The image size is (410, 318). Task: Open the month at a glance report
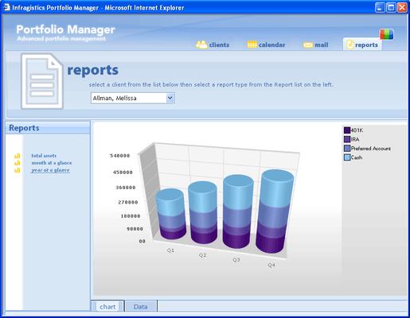52,163
